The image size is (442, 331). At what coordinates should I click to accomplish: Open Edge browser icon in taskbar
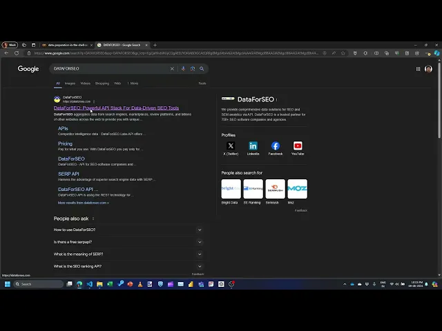coord(79,284)
